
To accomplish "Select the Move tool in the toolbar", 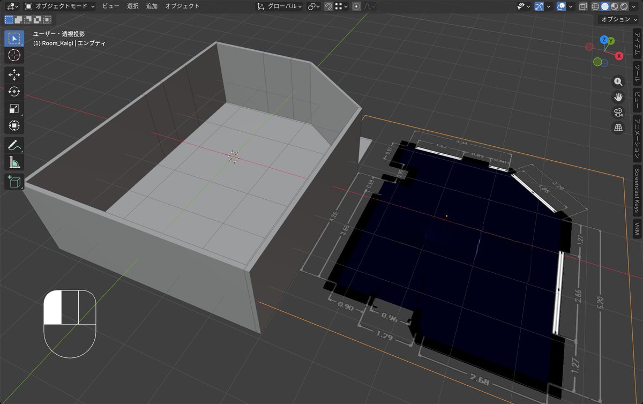I will tap(13, 75).
